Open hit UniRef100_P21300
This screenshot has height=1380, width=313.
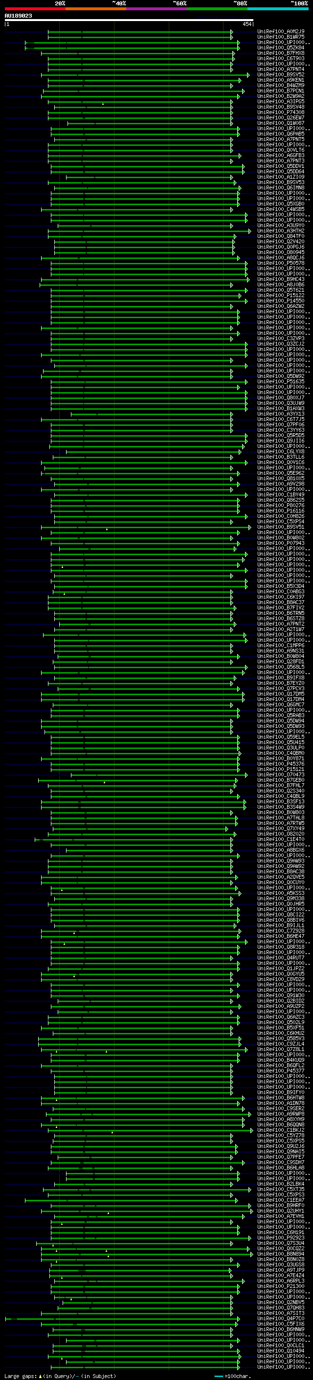pyautogui.click(x=281, y=1286)
